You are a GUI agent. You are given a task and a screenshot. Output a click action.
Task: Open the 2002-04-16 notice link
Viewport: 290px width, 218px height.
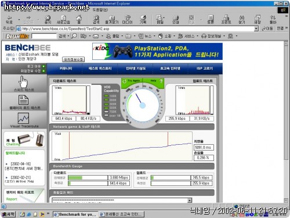tap(24, 166)
